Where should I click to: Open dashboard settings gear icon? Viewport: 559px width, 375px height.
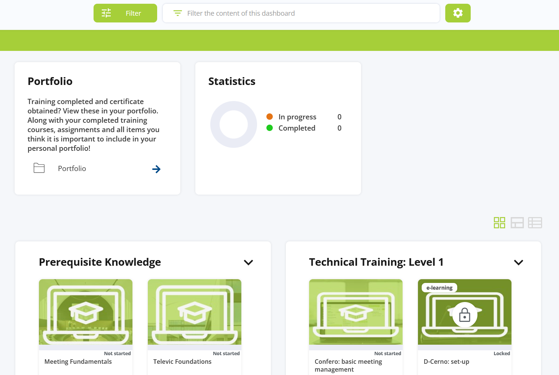point(458,13)
